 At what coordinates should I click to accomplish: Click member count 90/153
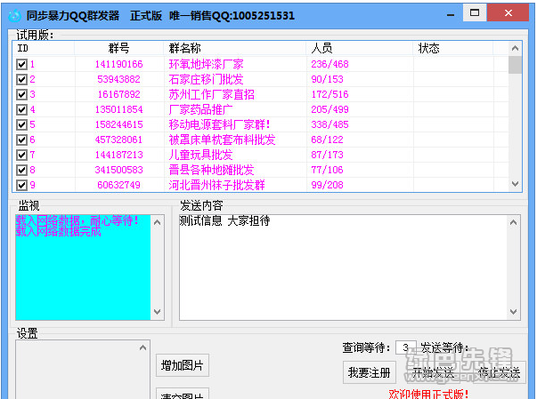(327, 79)
